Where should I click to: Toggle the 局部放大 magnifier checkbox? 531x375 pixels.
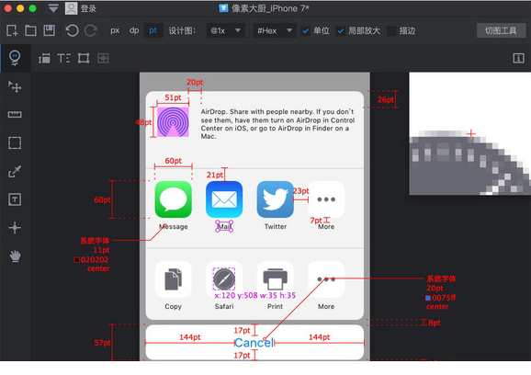click(340, 31)
